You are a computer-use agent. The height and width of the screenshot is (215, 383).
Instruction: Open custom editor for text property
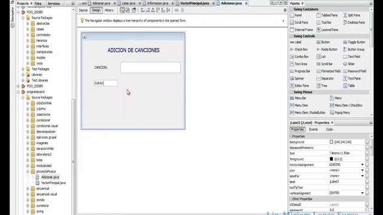[367, 182]
